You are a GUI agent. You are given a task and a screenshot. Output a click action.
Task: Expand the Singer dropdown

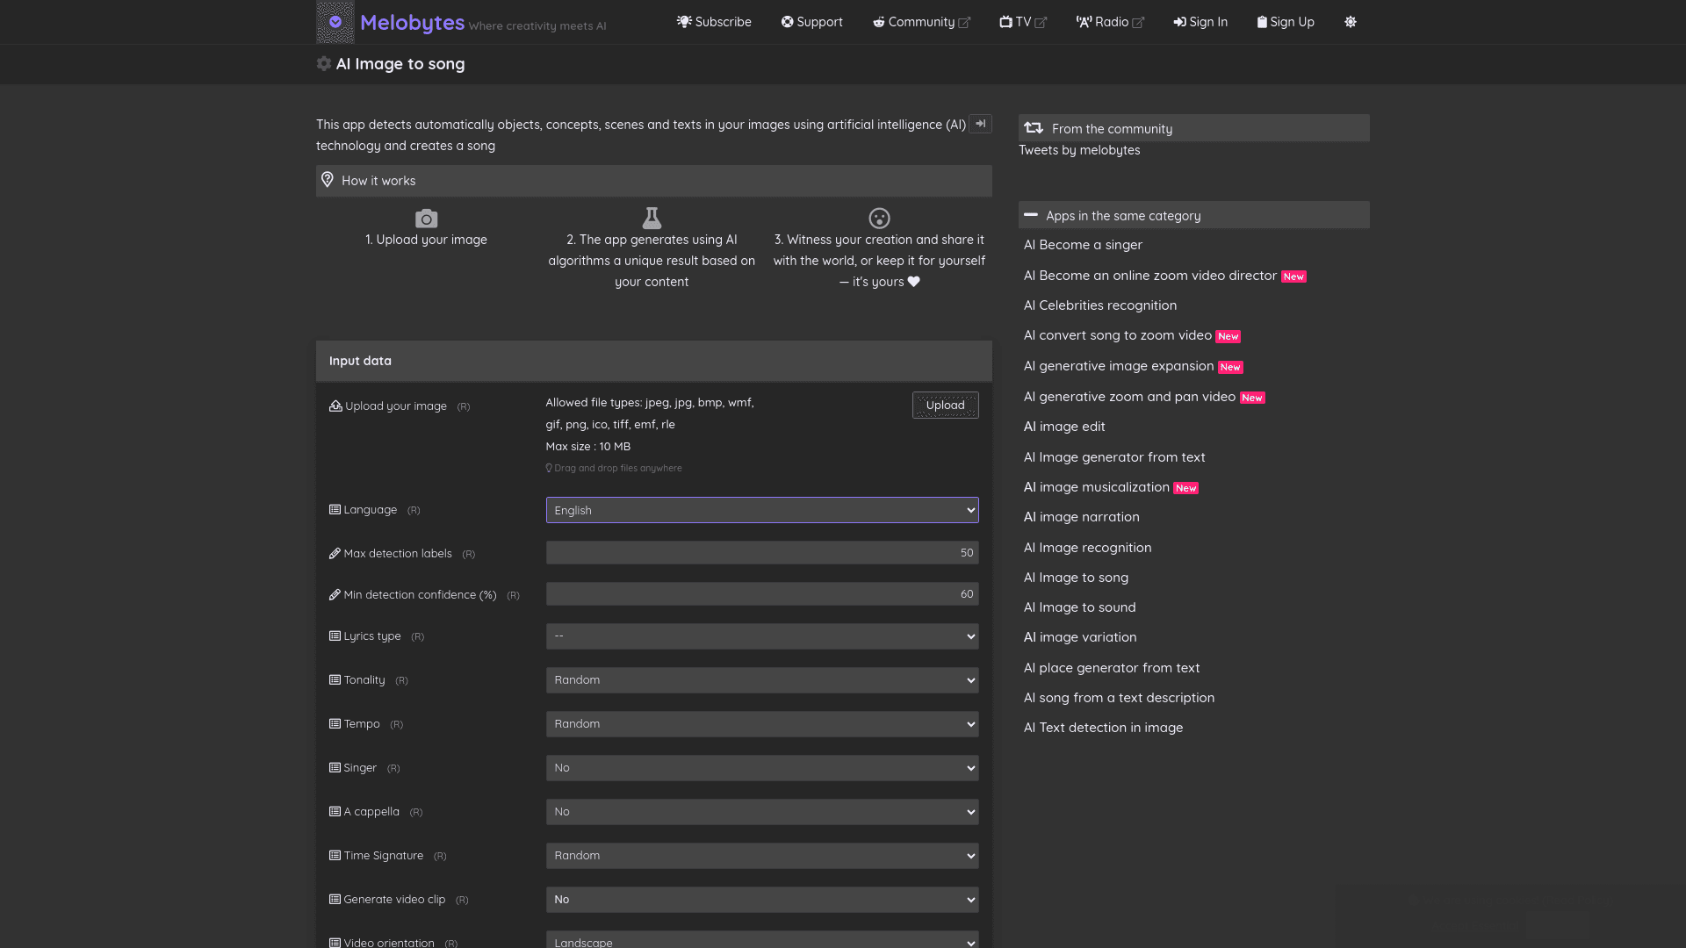coord(761,768)
